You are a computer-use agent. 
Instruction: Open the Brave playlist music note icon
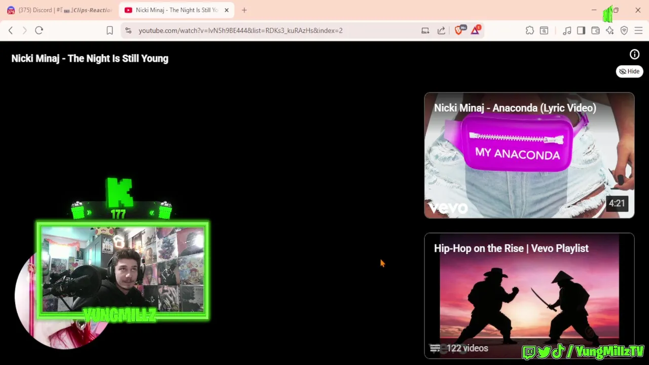click(567, 30)
